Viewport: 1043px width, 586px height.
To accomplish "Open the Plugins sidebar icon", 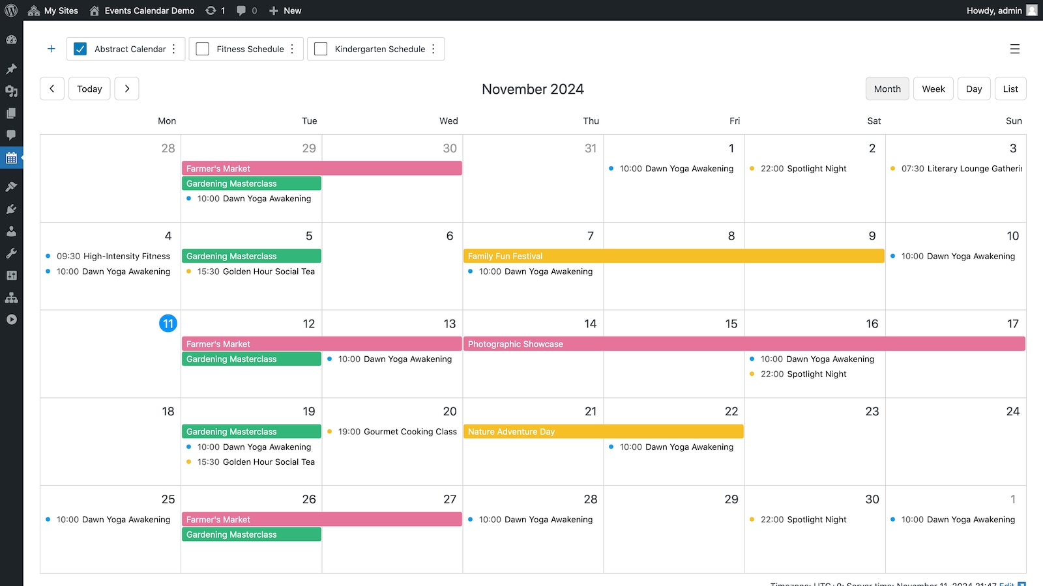I will tap(11, 209).
